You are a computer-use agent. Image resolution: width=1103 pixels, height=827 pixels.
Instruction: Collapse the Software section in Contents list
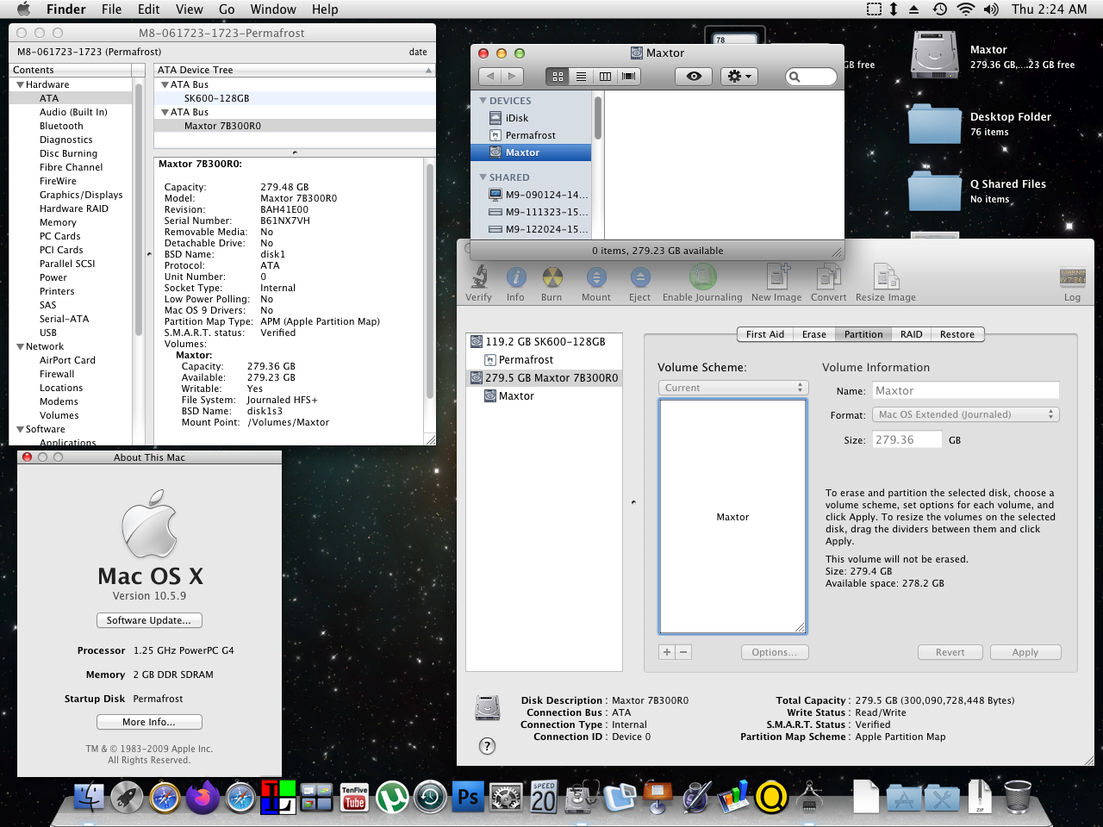20,429
